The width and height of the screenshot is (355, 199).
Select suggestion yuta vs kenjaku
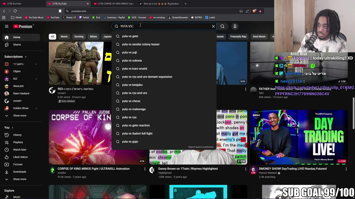[x=164, y=85]
